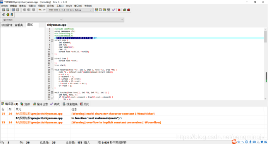Toggle the 中 Chinese input mode indicator
Image resolution: width=268 pixels, height=144 pixels.
click(239, 142)
